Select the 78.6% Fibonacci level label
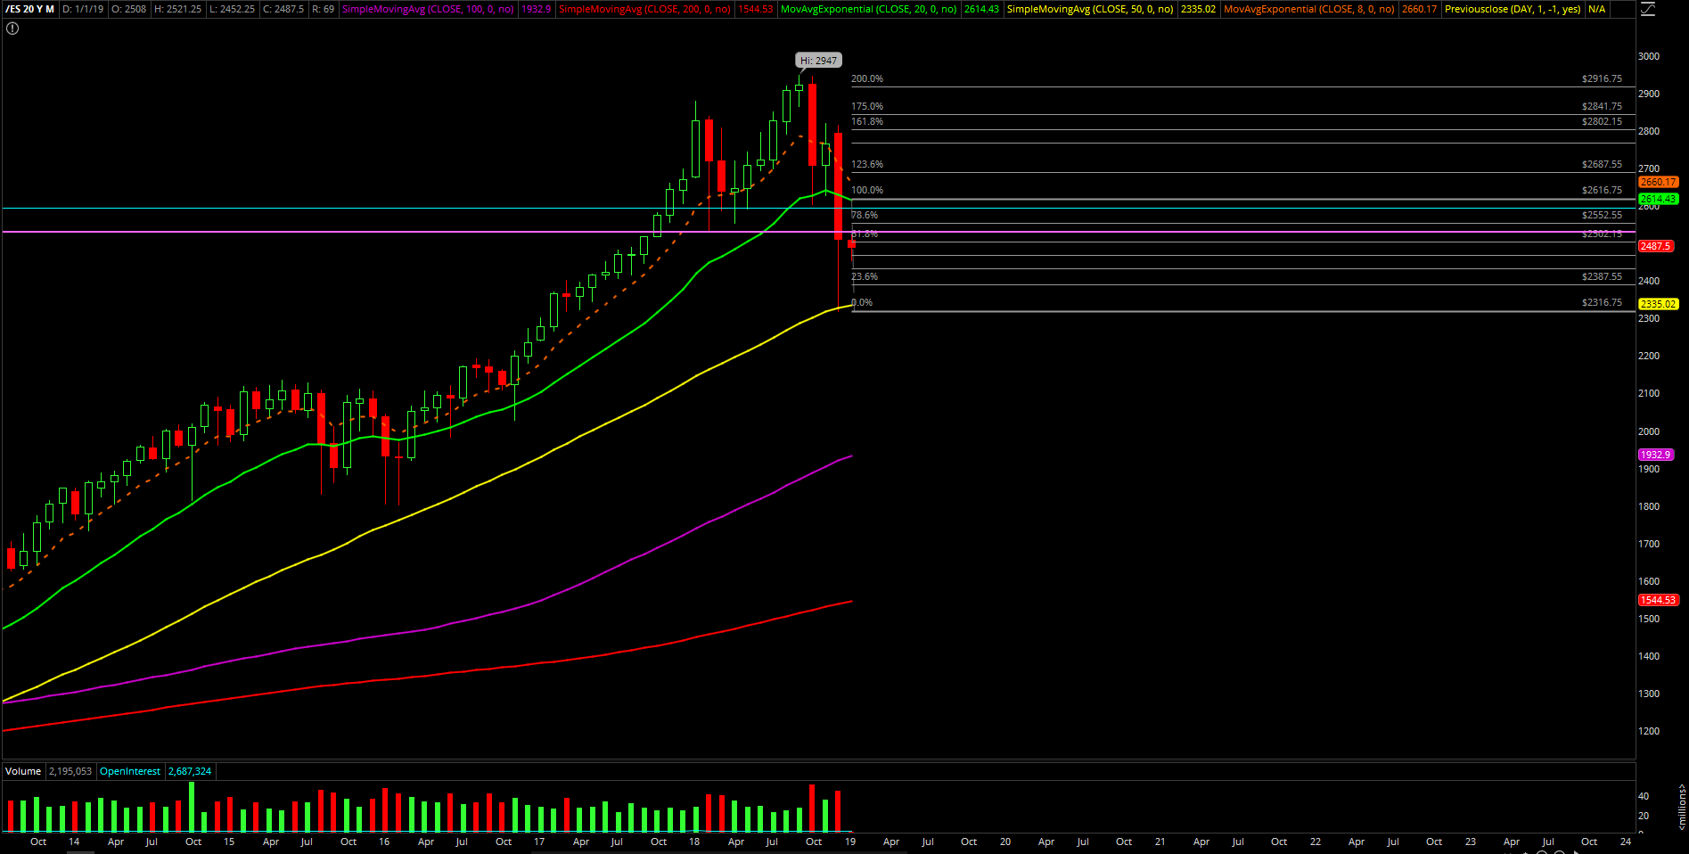 [x=865, y=215]
